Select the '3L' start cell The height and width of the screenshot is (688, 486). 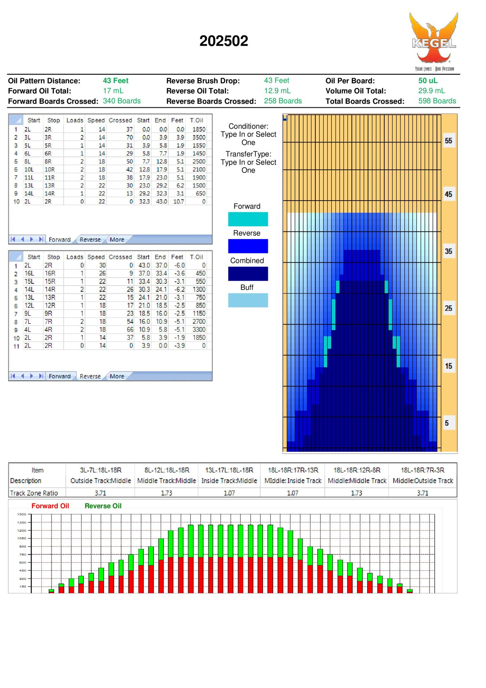click(33, 137)
